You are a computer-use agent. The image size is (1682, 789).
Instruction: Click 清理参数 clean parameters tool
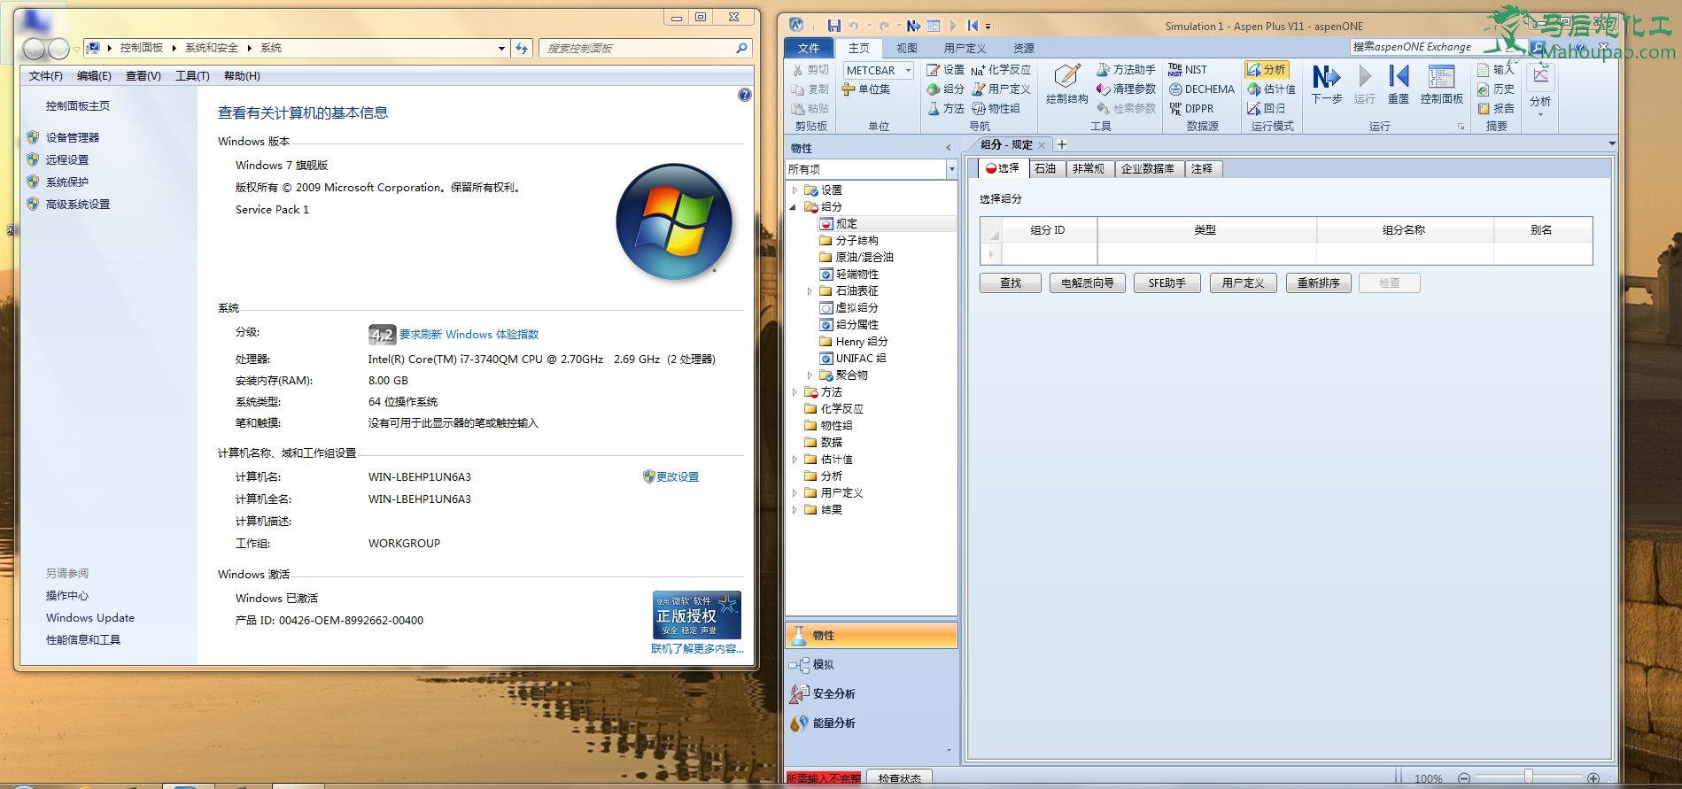pyautogui.click(x=1126, y=89)
